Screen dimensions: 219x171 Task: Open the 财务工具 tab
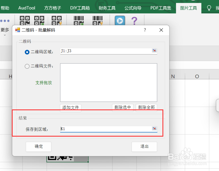pyautogui.click(x=107, y=8)
